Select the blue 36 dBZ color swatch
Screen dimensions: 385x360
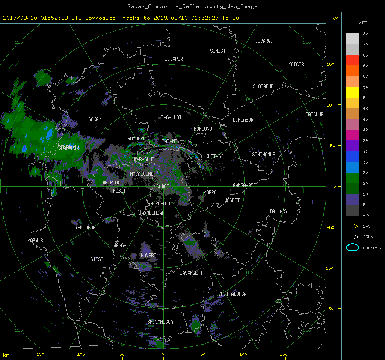coord(352,156)
